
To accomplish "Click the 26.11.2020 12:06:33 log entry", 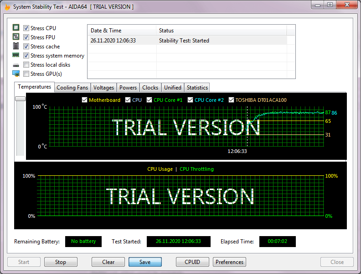I will 113,41.
